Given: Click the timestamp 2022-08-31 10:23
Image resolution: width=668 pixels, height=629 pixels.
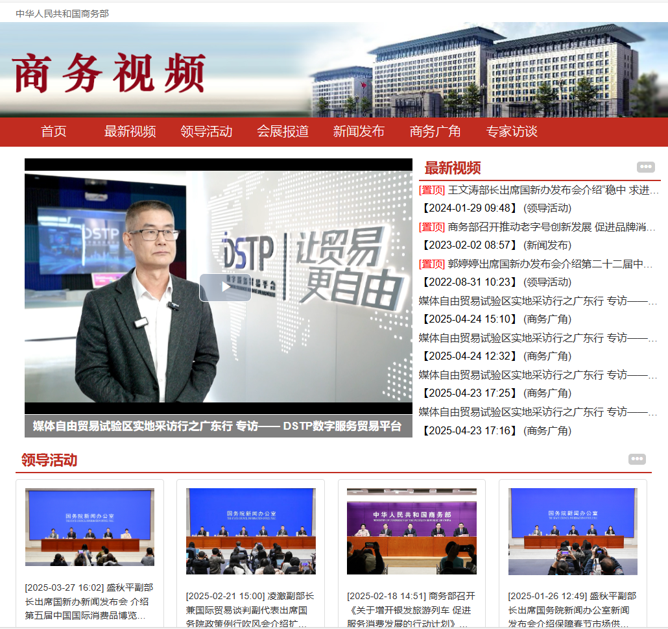Looking at the screenshot, I should tap(469, 282).
